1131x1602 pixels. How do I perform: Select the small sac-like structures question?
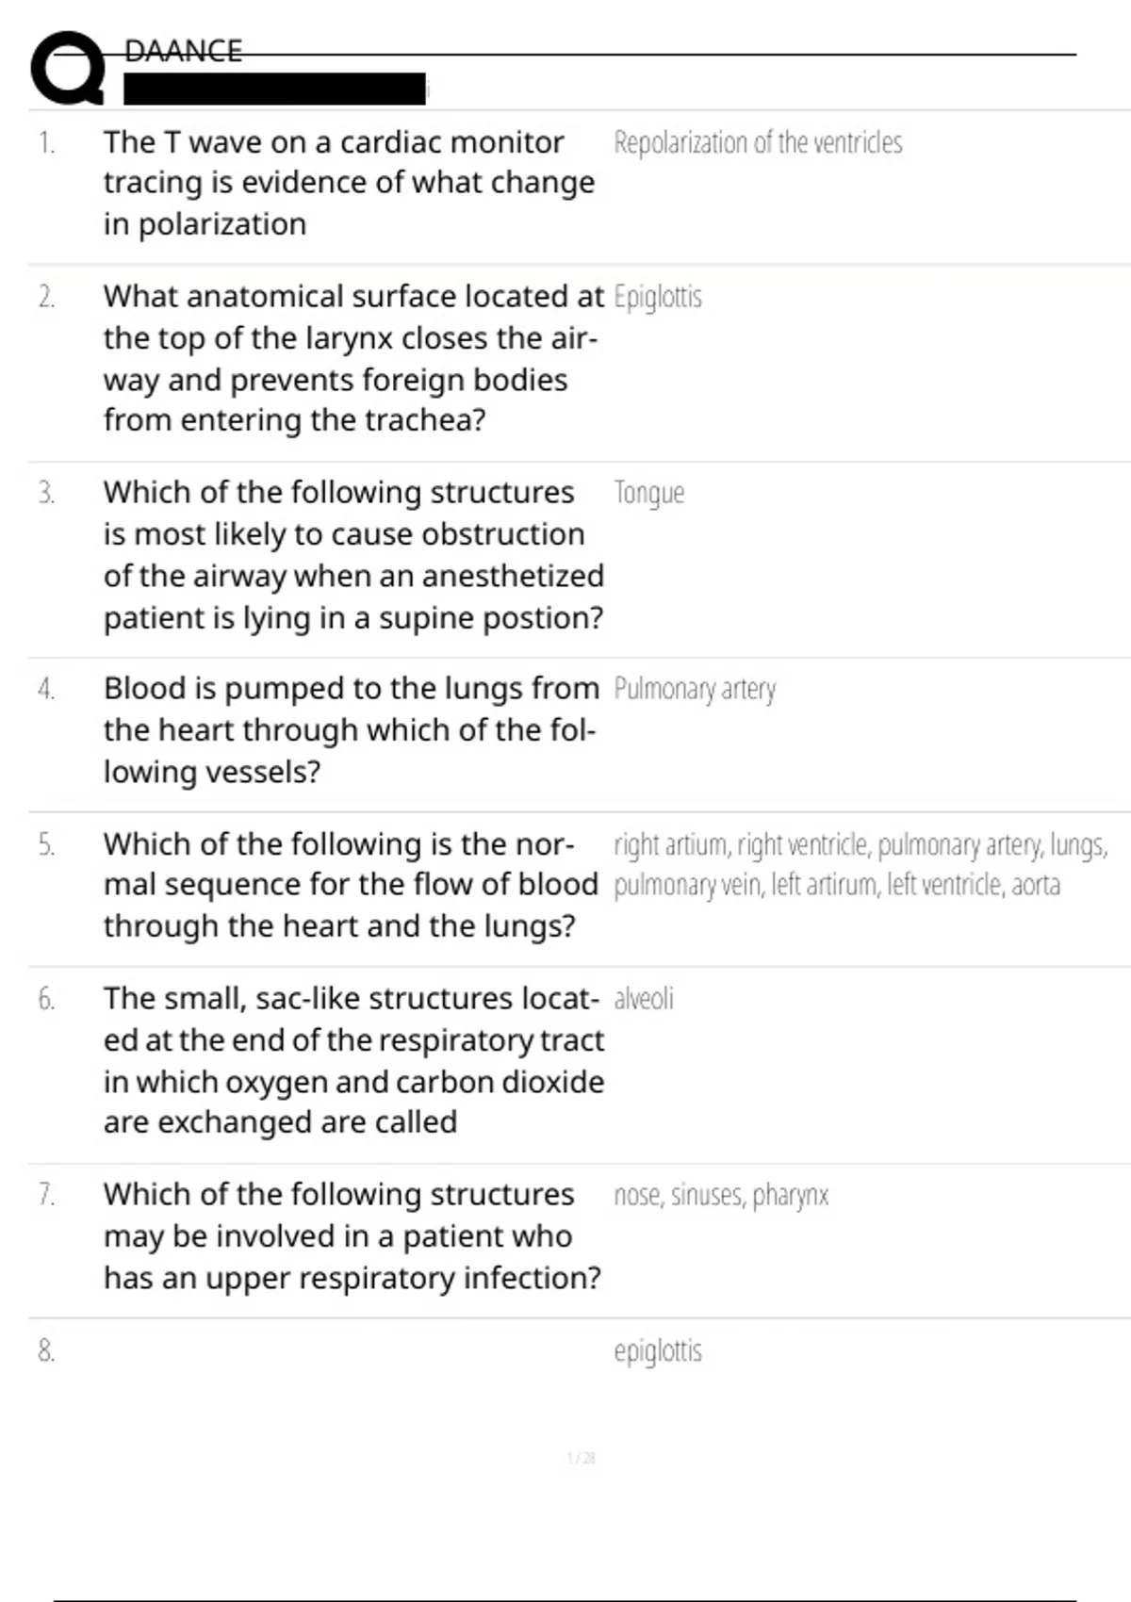click(353, 1060)
